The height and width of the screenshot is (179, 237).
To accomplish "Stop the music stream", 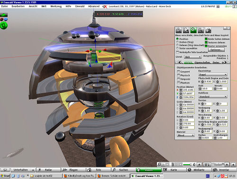I will (x=167, y=164).
